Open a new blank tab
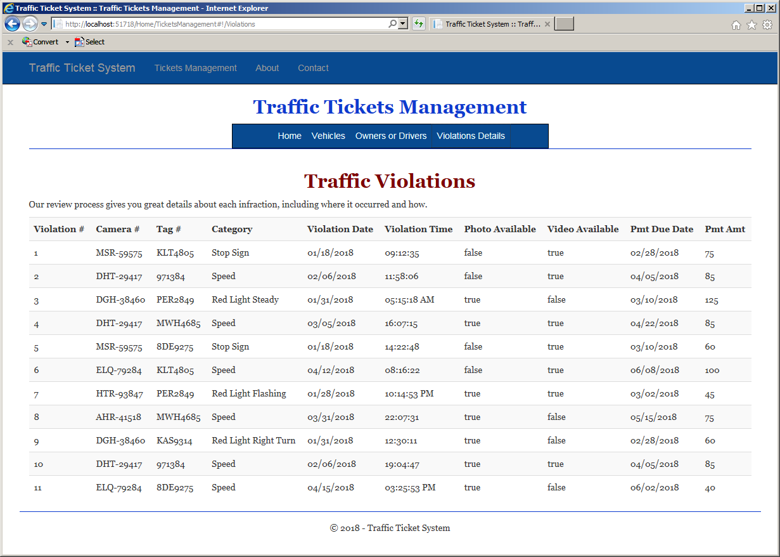This screenshot has height=557, width=780. coord(565,24)
